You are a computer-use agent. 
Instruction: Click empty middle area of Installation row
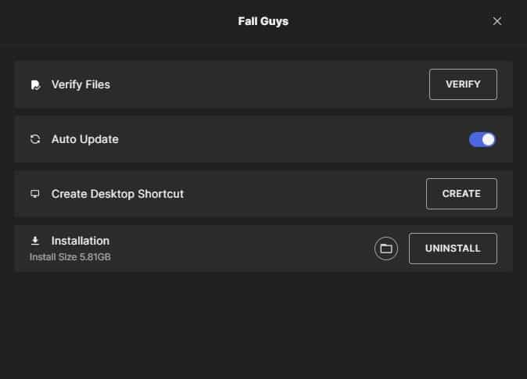coord(242,248)
